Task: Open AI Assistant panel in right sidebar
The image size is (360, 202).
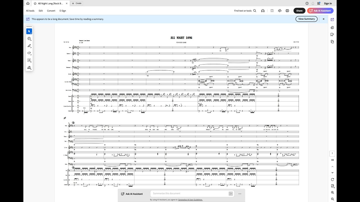Action: (x=332, y=20)
